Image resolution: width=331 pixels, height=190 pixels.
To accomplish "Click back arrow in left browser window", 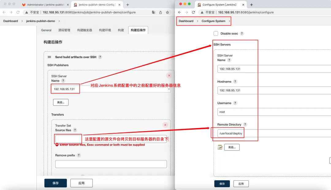I will point(4,12).
